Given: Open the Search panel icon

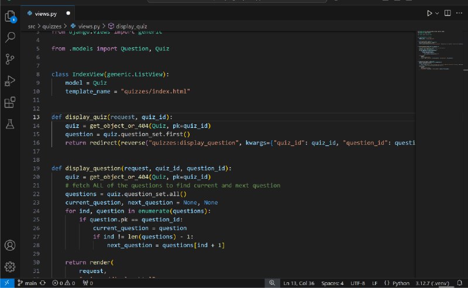Looking at the screenshot, I should 10,37.
